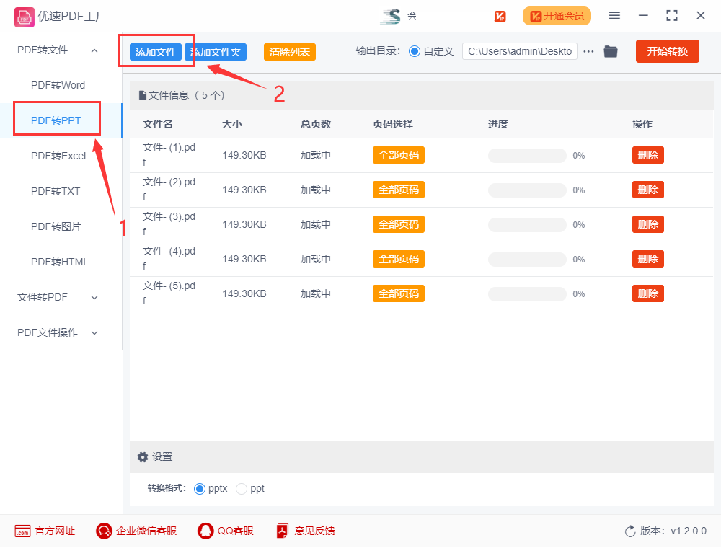Click the progress bar of 文件- (1).pdf
The image size is (721, 548).
[x=527, y=156]
